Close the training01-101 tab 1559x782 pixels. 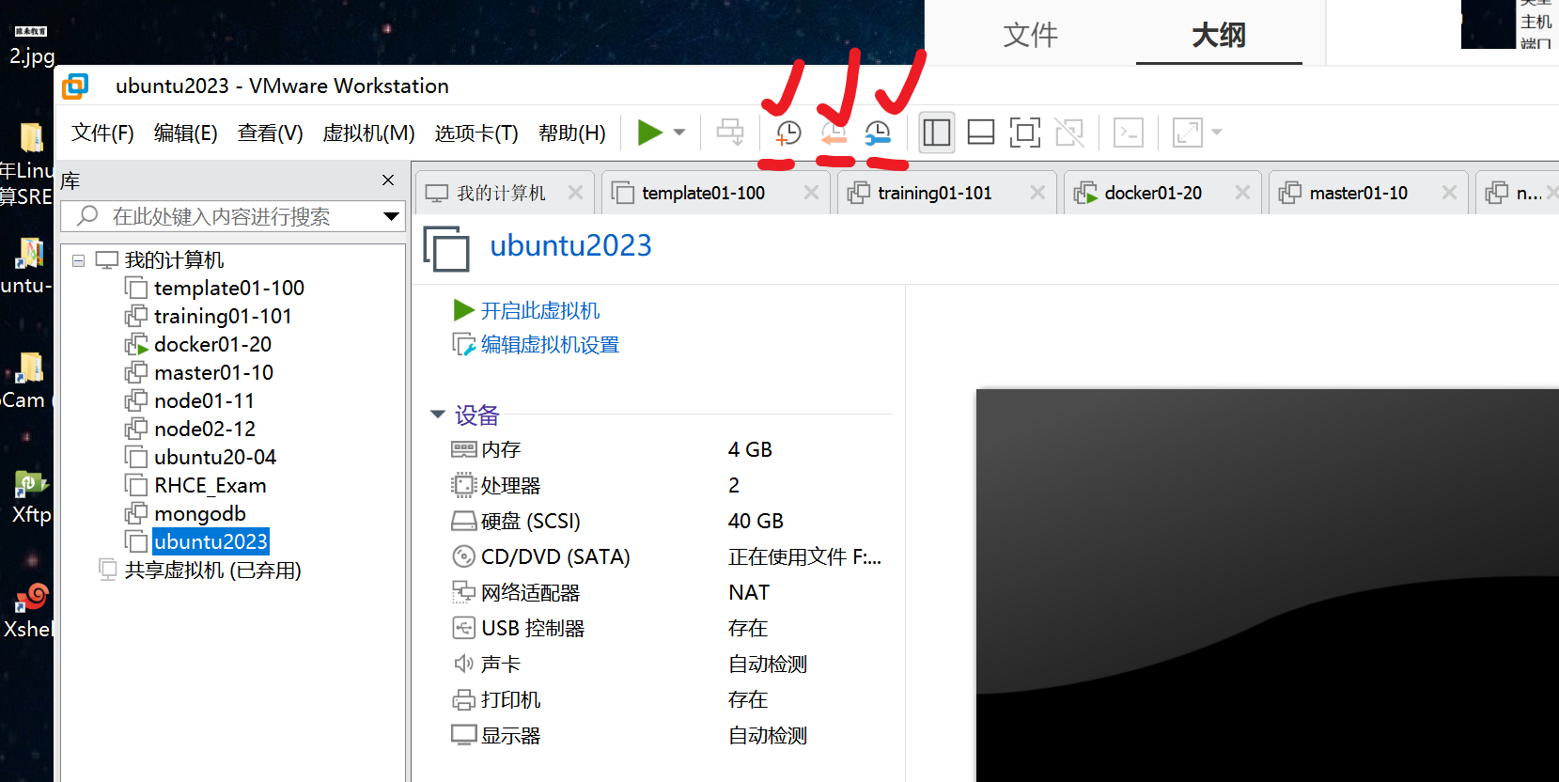click(x=1038, y=193)
